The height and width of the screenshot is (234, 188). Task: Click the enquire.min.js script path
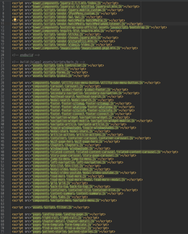(x=68, y=31)
